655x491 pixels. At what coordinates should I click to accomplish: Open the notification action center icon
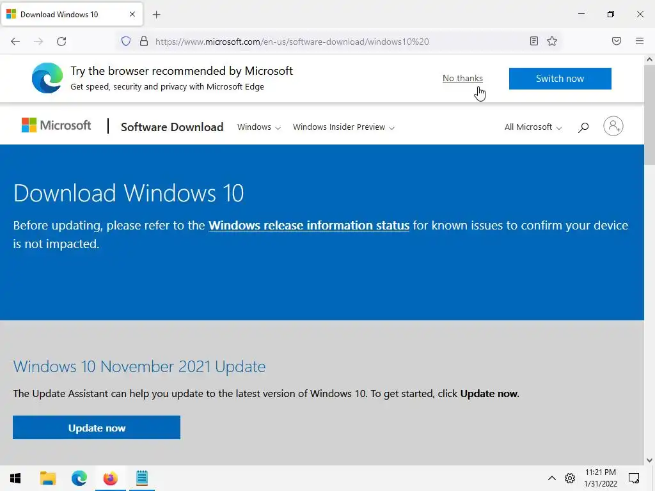click(x=634, y=478)
